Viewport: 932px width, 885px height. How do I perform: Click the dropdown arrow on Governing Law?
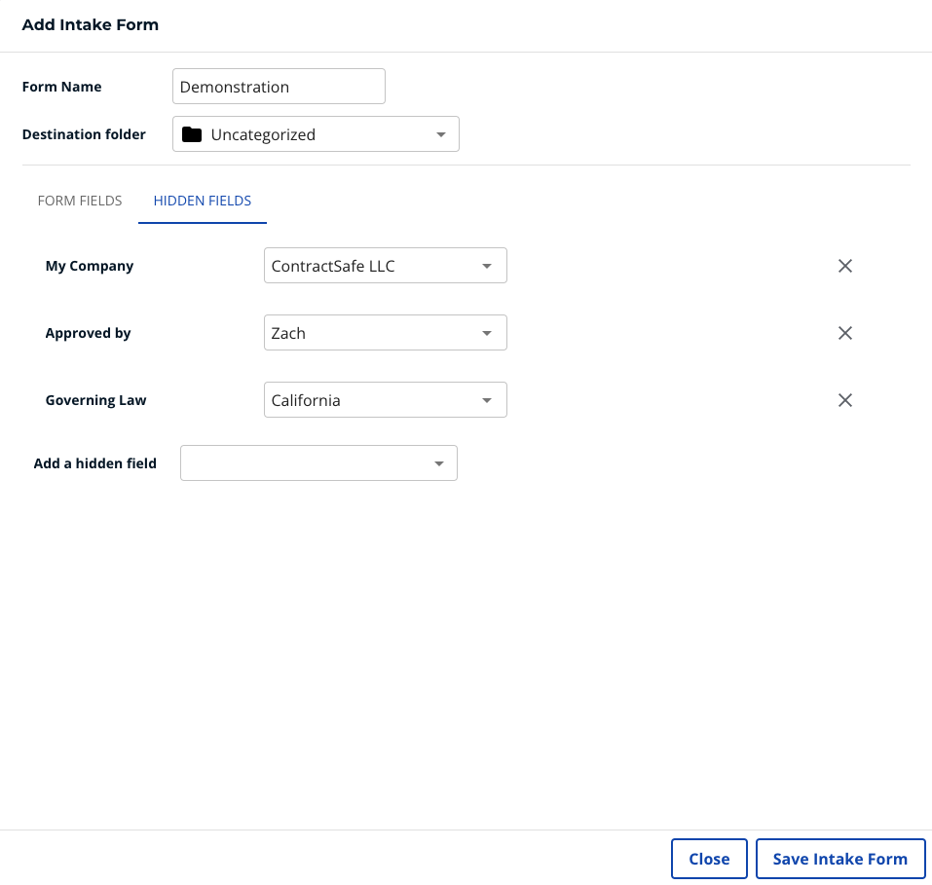pos(486,399)
